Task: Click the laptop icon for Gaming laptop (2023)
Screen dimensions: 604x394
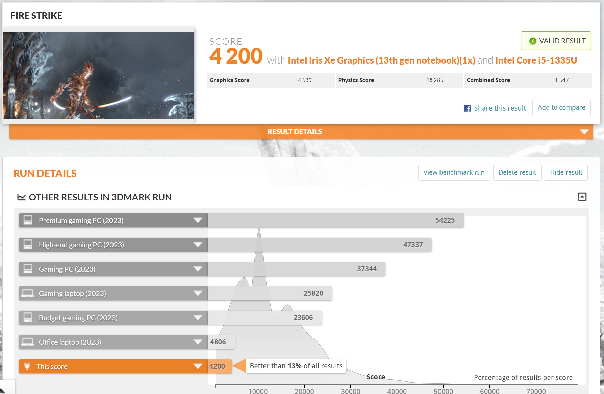Action: pyautogui.click(x=28, y=293)
